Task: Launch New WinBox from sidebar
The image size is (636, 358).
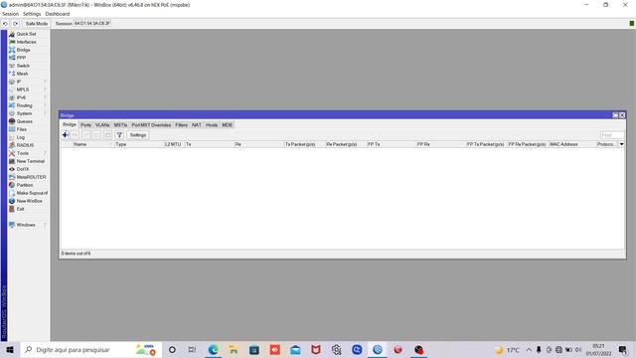Action: point(29,201)
